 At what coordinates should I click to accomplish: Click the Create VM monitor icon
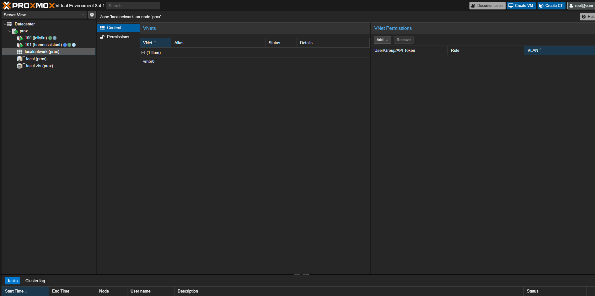tap(511, 6)
